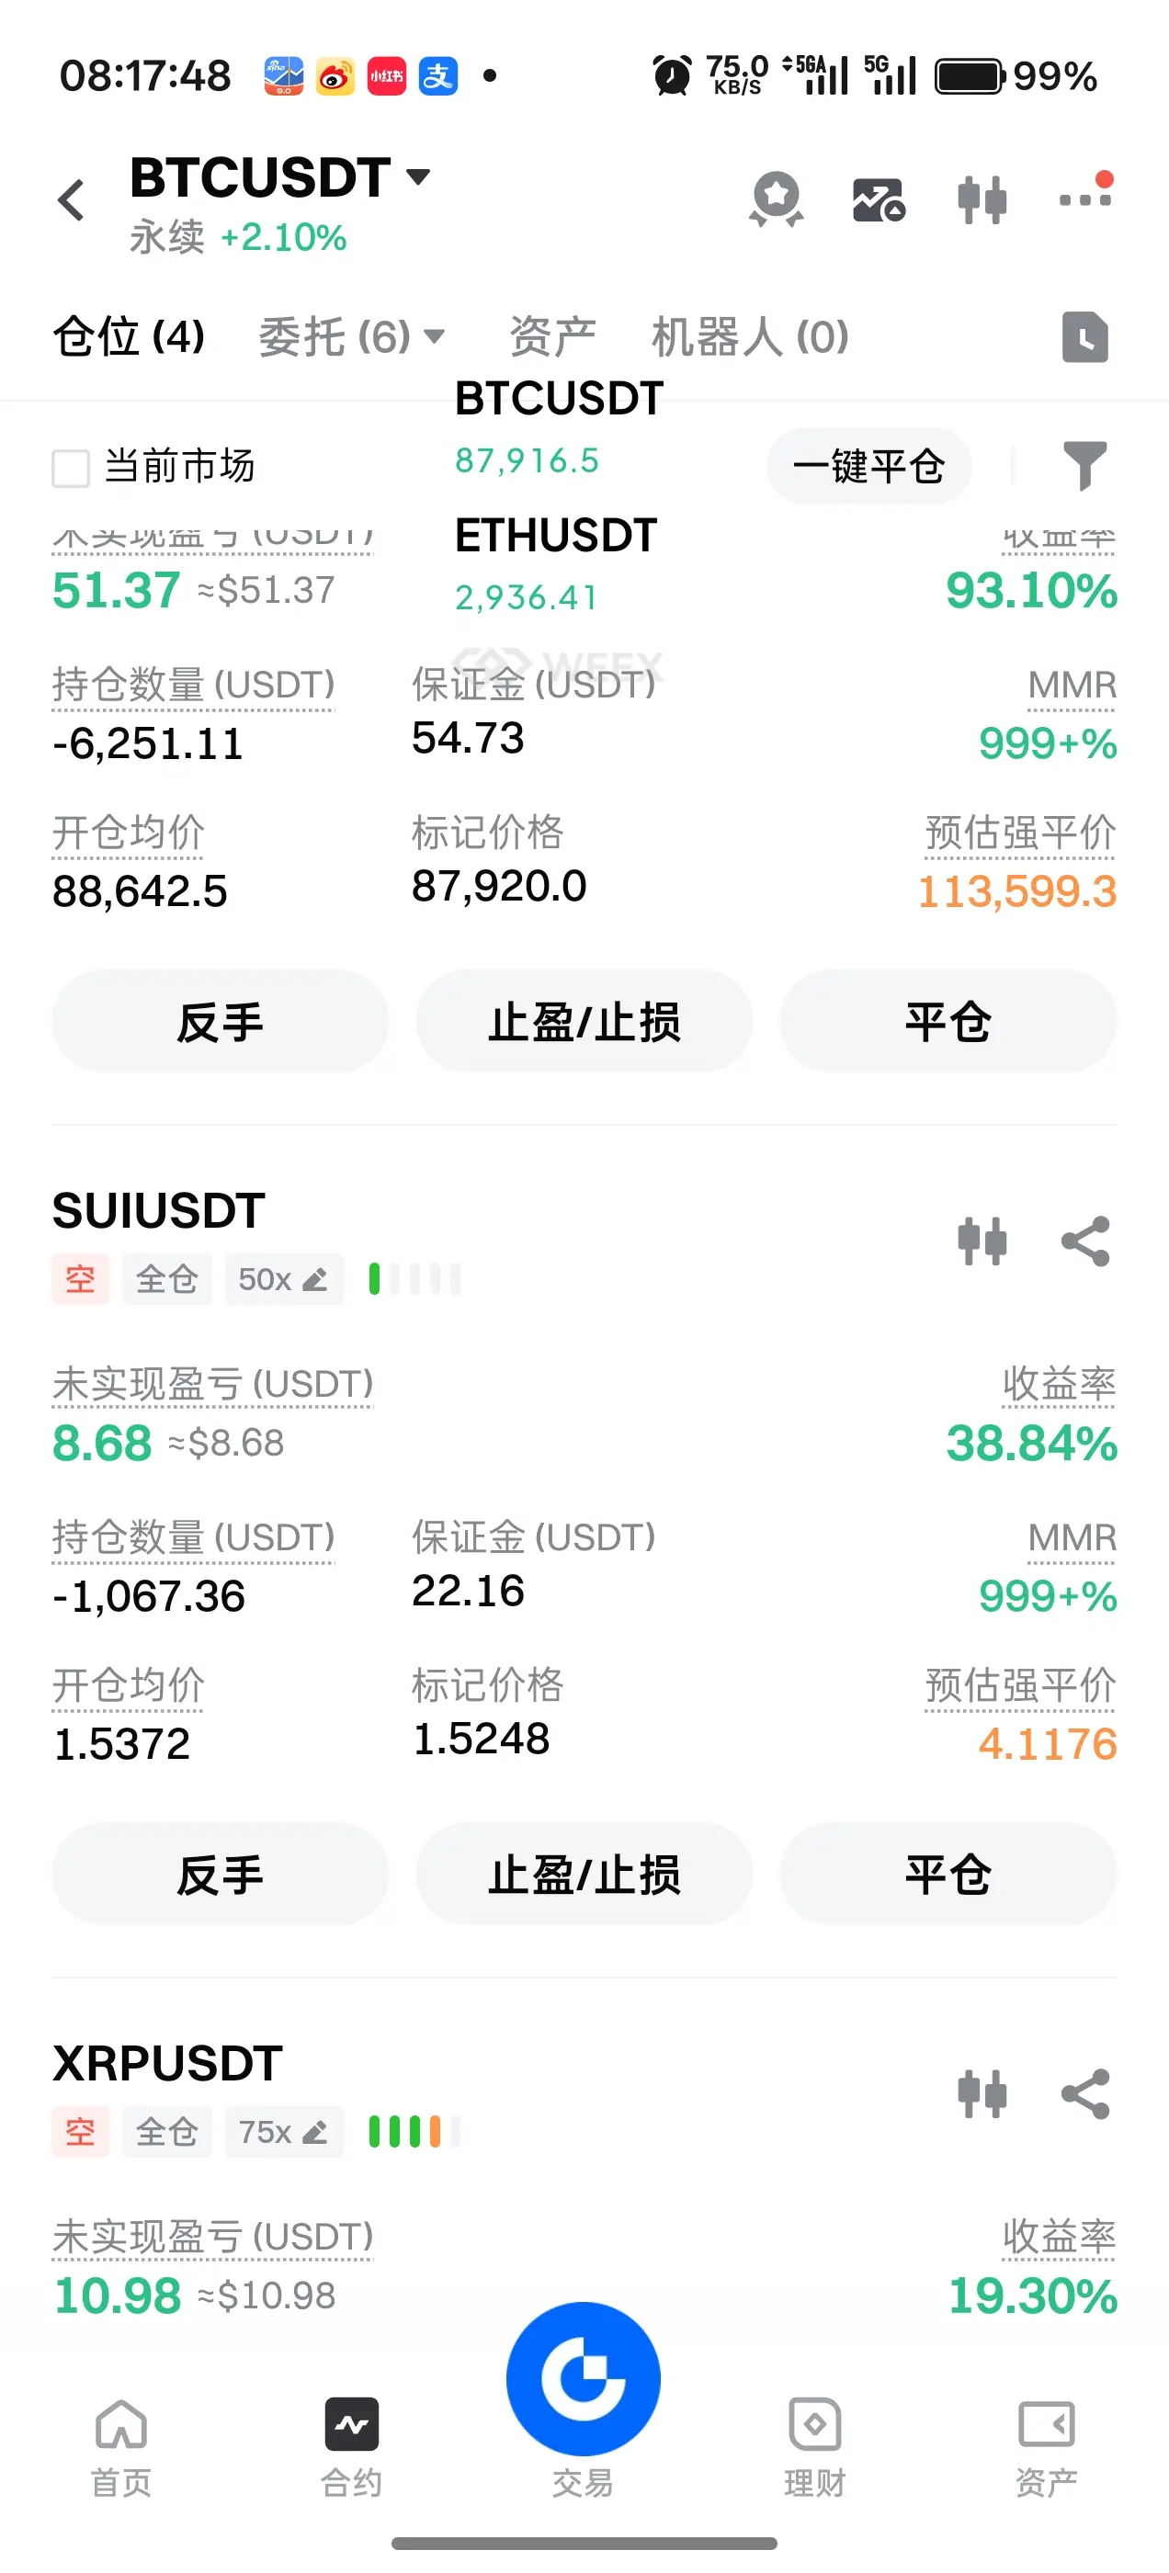Tap XRPUSDT 未实现盈亏 (USDT) label
Image resolution: width=1169 pixels, height=2573 pixels.
pyautogui.click(x=213, y=2238)
